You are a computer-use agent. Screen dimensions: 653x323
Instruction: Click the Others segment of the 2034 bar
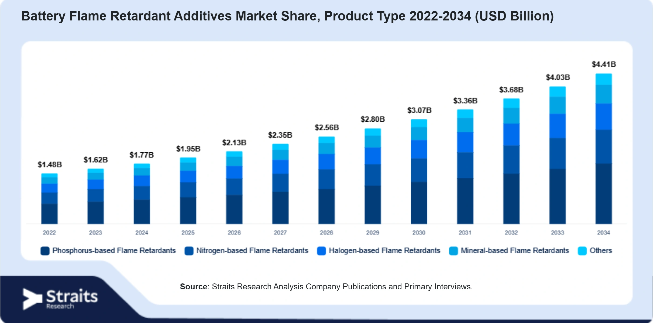point(604,79)
